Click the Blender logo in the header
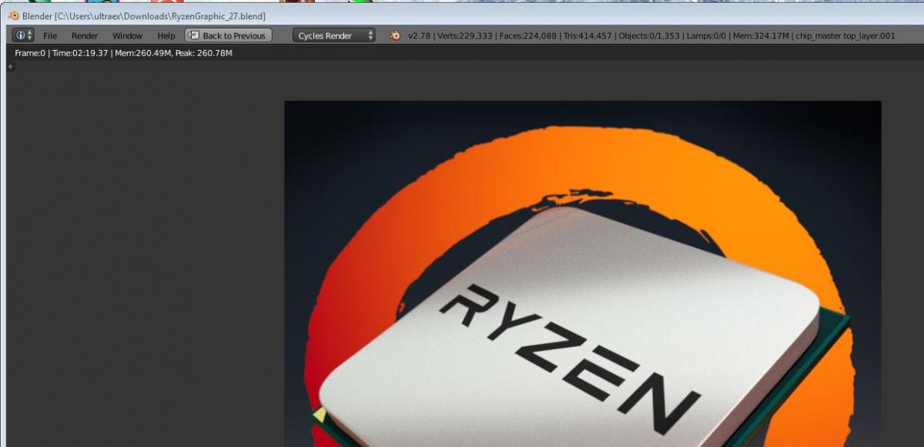924x447 pixels. (395, 35)
